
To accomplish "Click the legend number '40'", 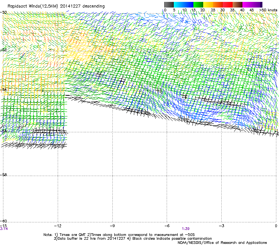I will coord(242,10).
